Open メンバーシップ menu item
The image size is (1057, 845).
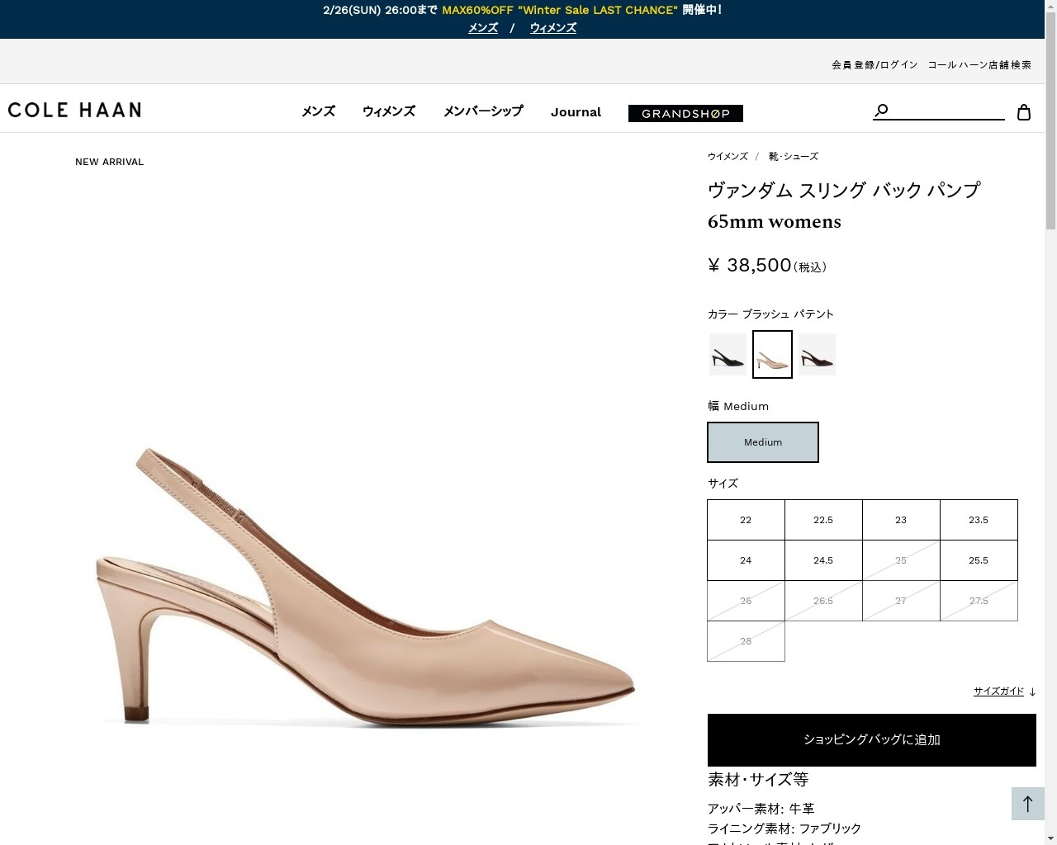click(x=483, y=111)
